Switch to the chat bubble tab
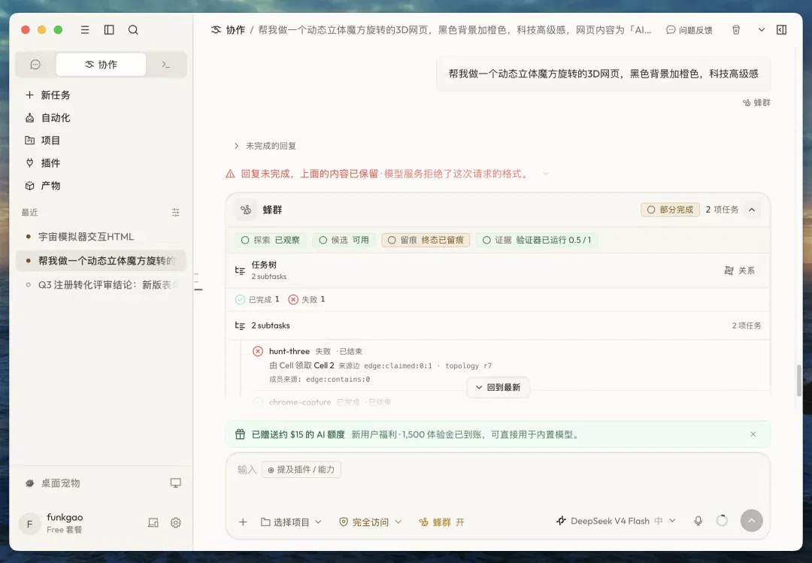The width and height of the screenshot is (812, 563). (35, 65)
